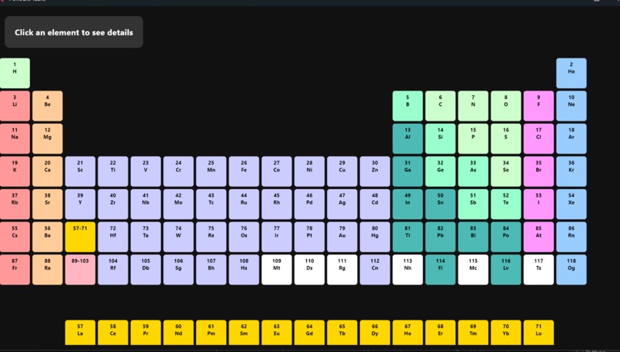Select the Titanium (Ti) element

click(113, 171)
